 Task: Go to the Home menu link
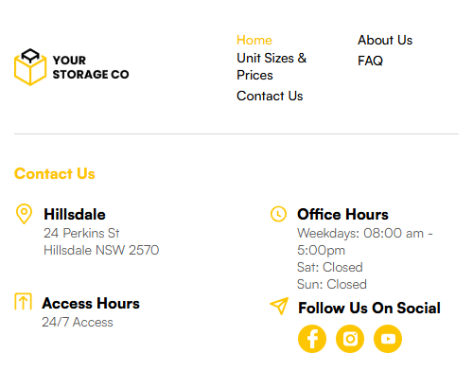pyautogui.click(x=254, y=40)
